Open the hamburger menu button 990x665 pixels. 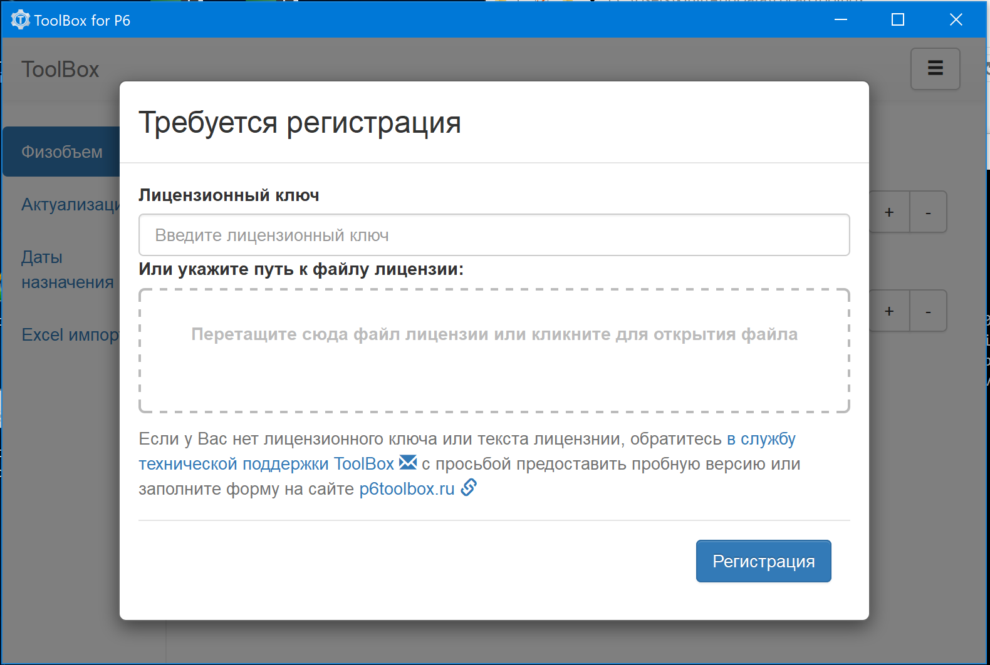[x=935, y=69]
